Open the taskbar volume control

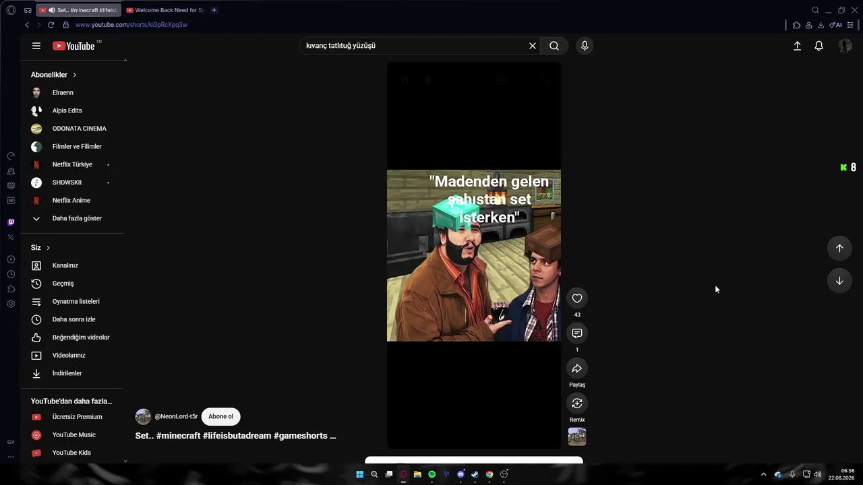pos(818,474)
